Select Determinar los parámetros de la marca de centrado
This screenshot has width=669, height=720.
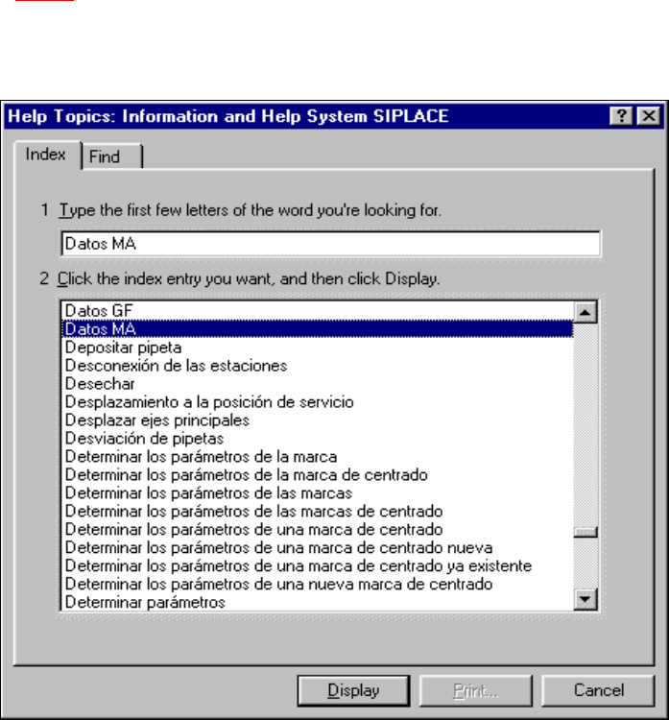tap(318, 475)
